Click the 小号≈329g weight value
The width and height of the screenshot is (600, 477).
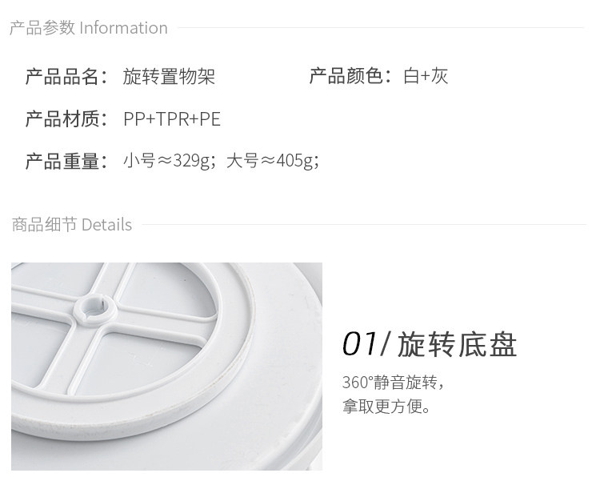(x=168, y=162)
